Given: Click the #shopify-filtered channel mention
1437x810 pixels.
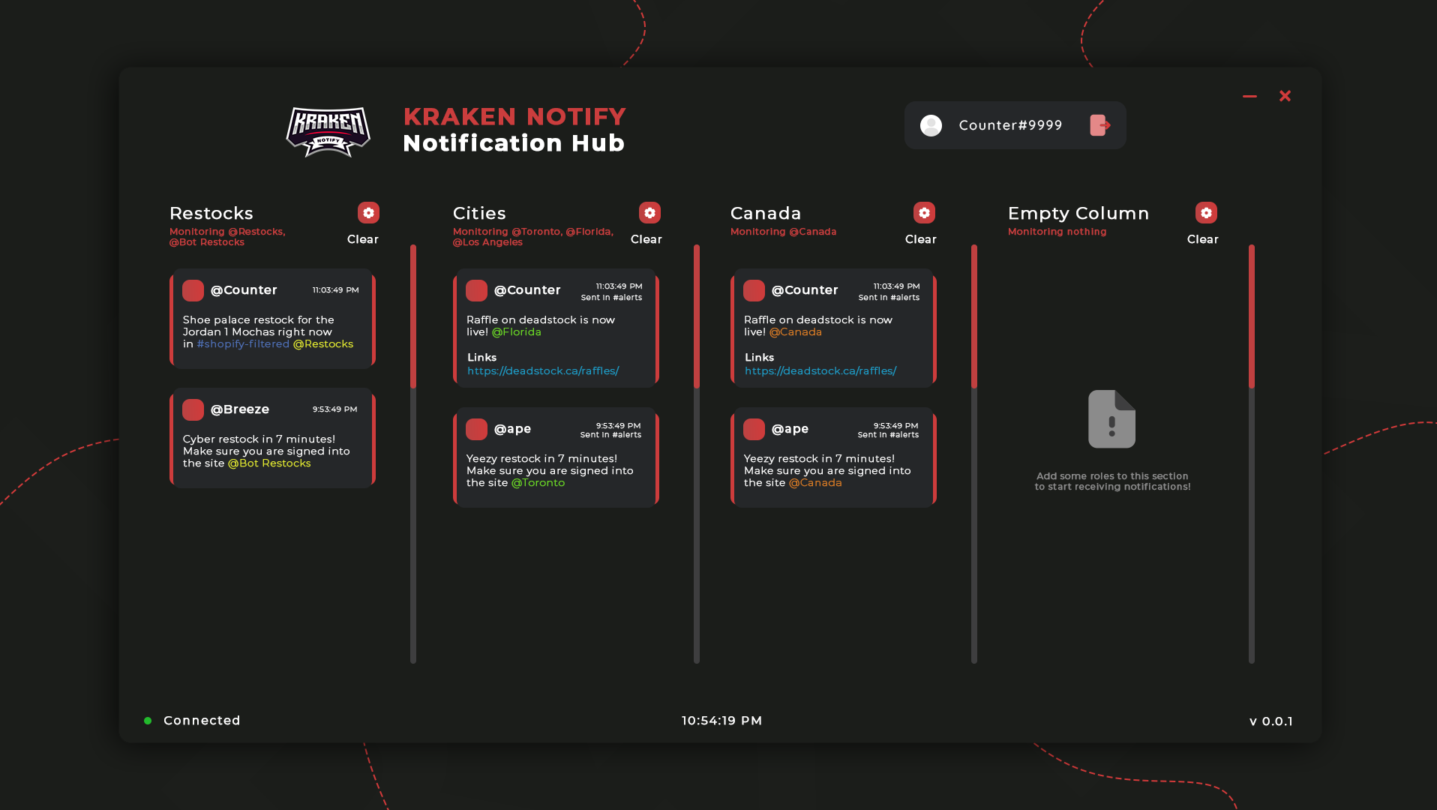Looking at the screenshot, I should (x=243, y=344).
